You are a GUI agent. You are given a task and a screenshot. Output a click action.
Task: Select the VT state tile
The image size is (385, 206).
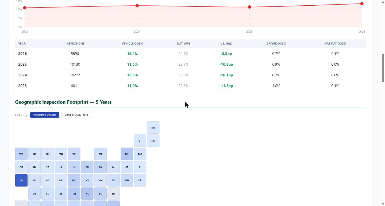(140, 141)
